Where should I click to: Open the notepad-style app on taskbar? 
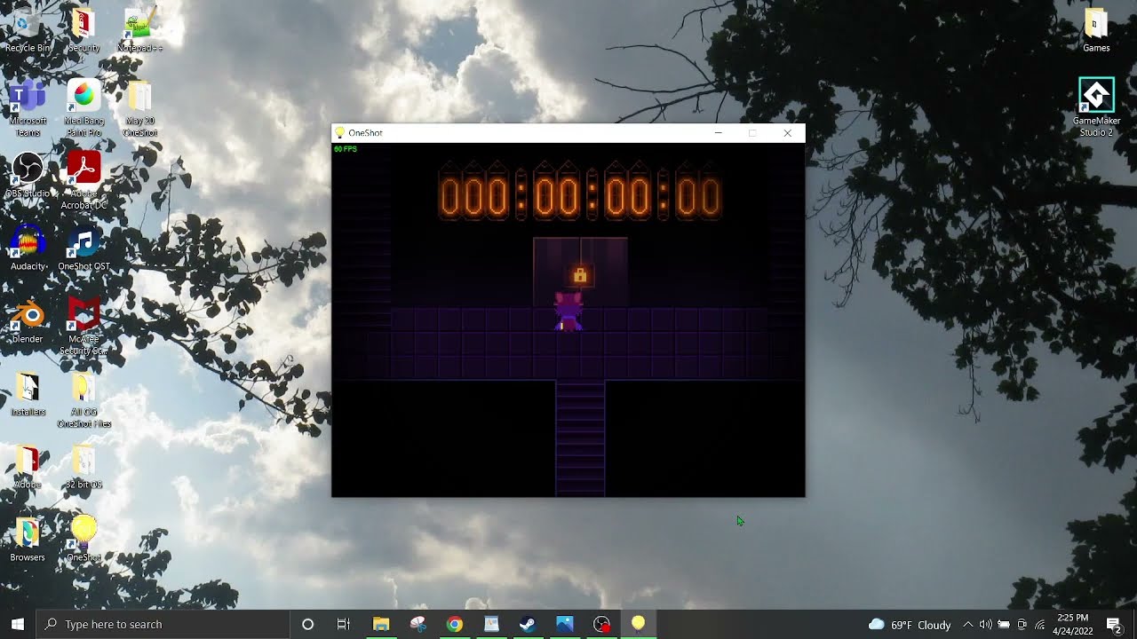(x=491, y=624)
